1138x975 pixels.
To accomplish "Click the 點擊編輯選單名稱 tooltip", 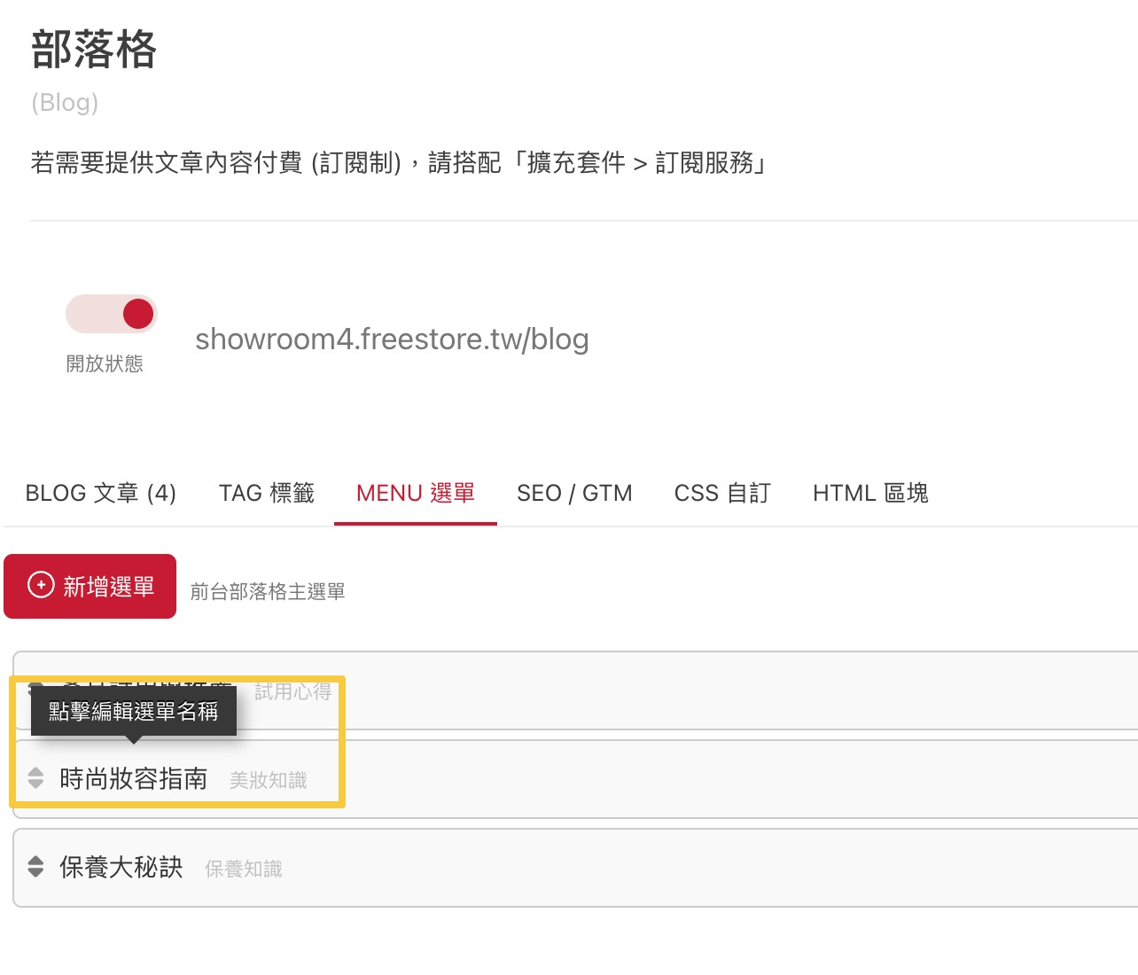I will pos(133,711).
